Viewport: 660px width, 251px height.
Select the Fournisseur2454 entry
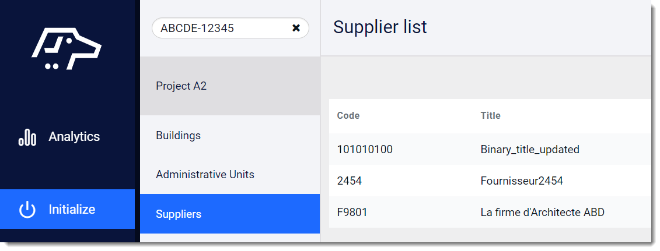point(522,181)
